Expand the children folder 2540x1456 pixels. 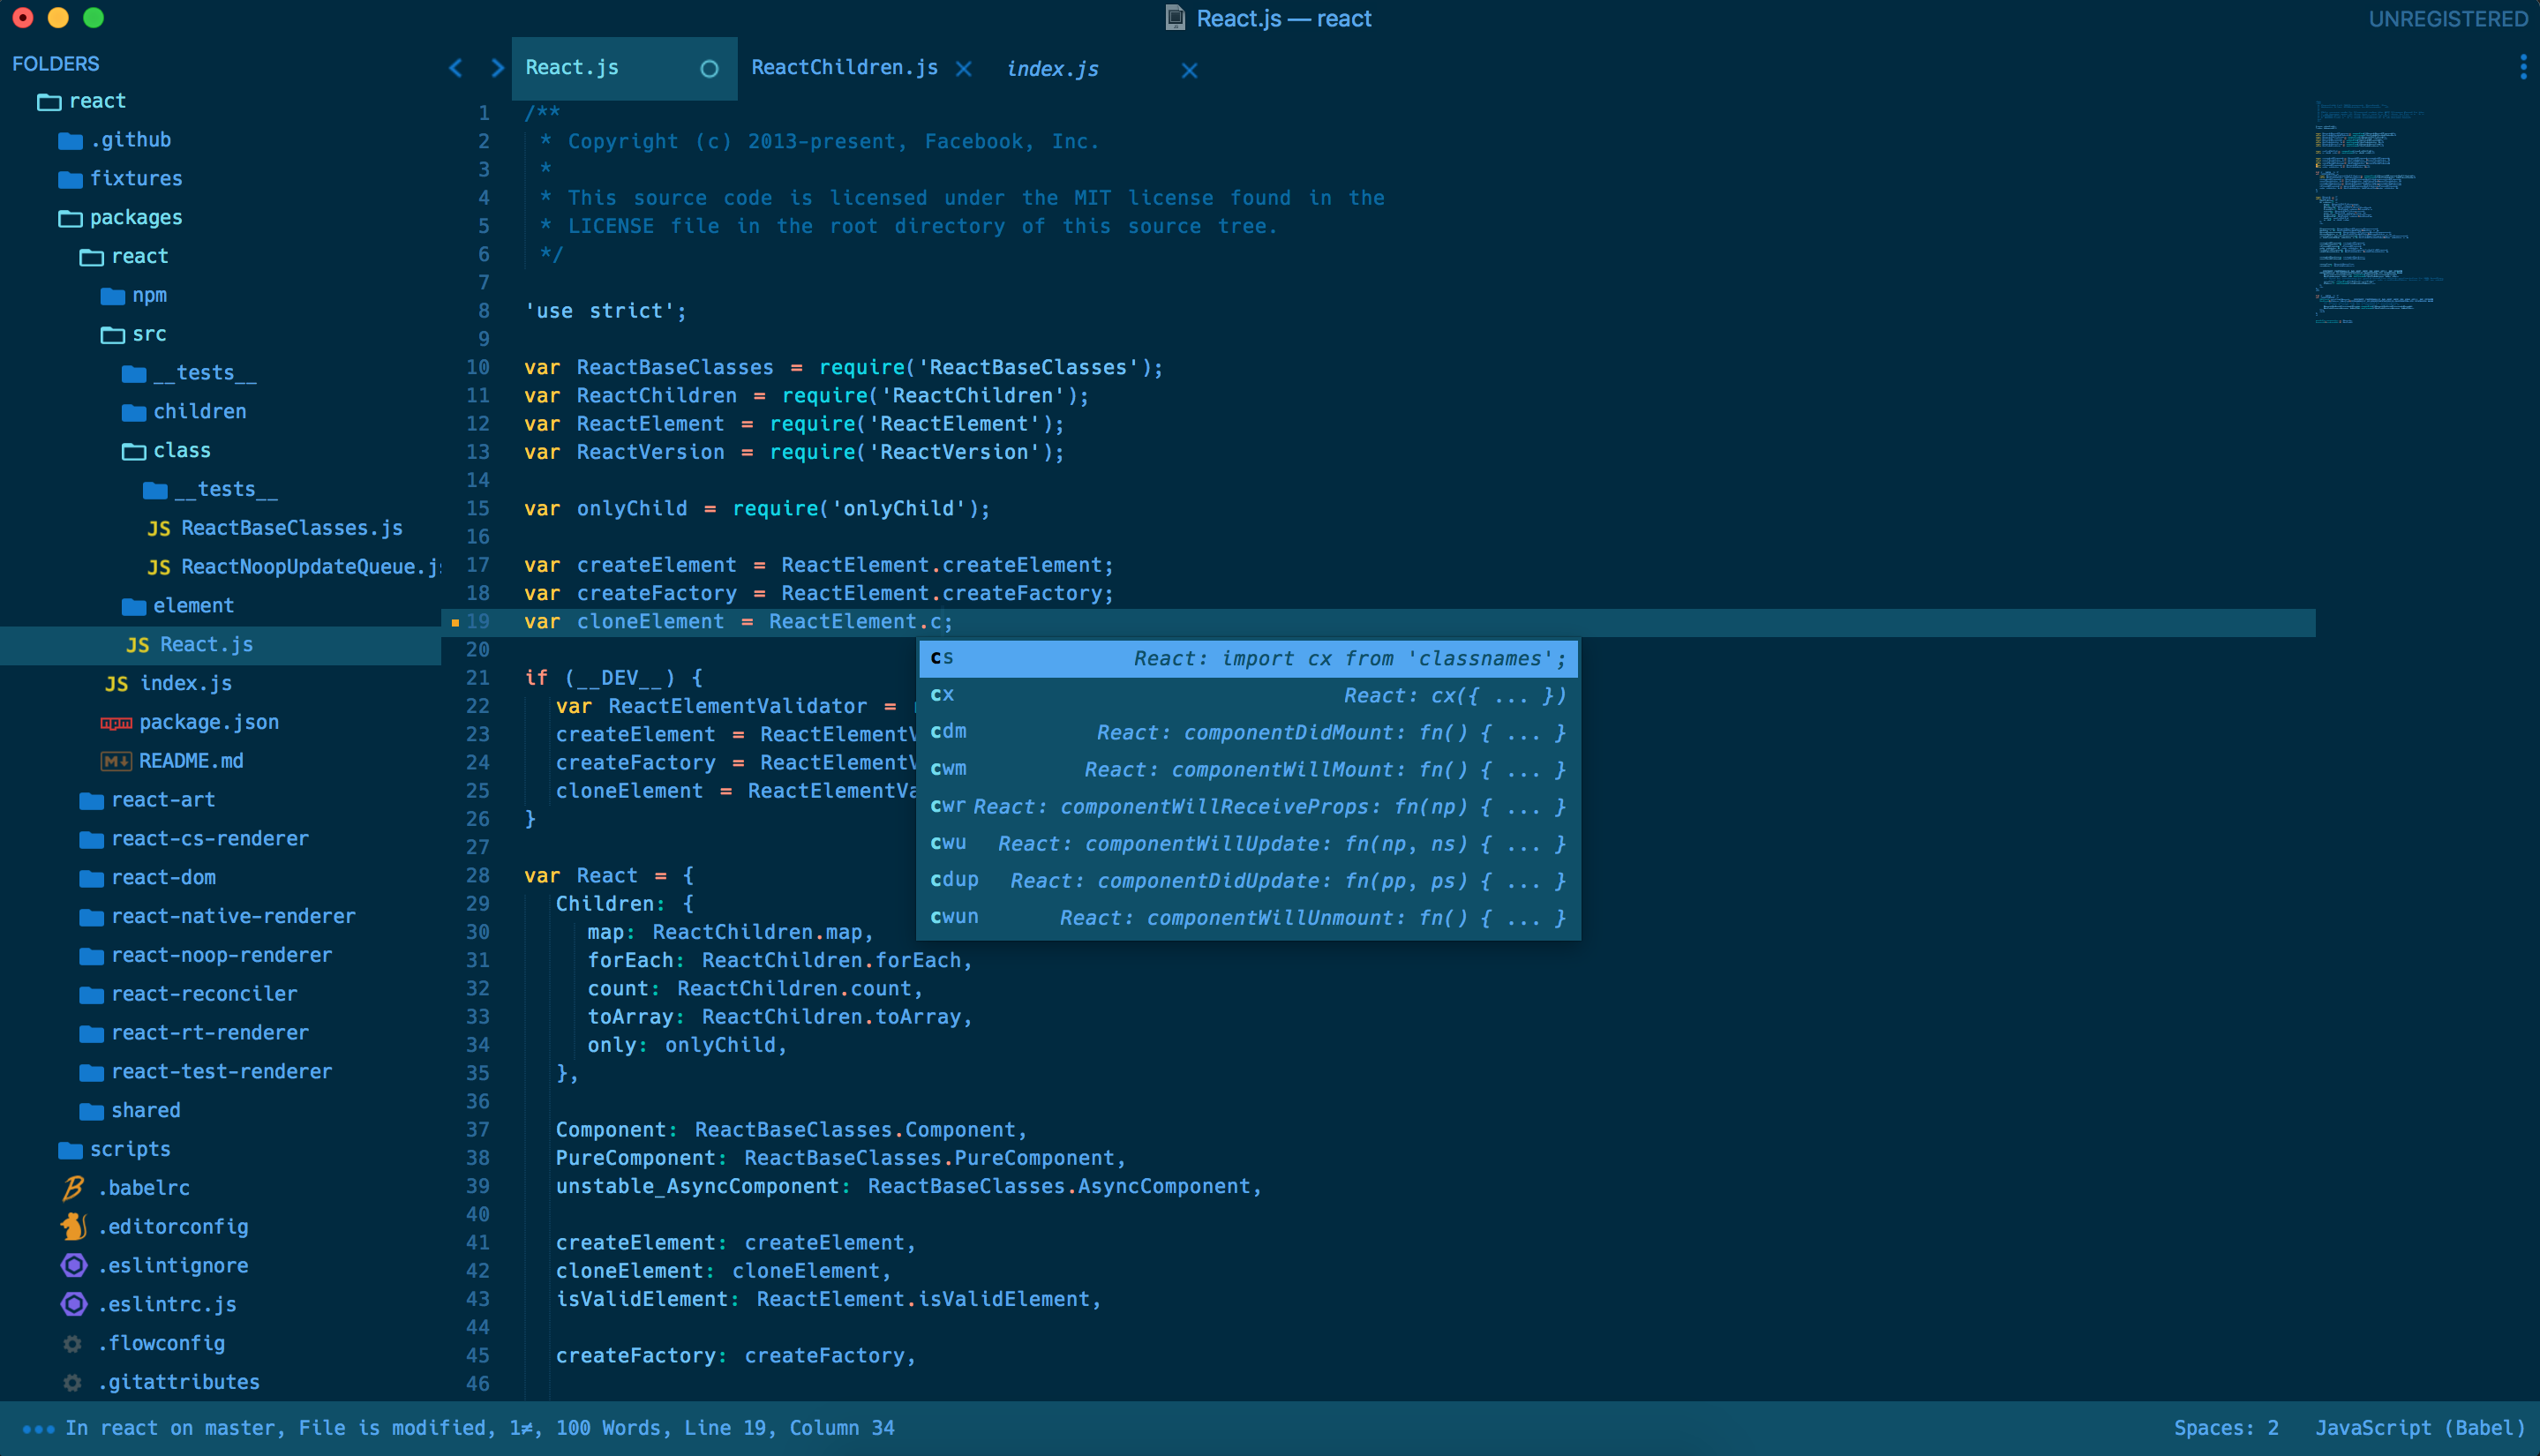point(184,412)
